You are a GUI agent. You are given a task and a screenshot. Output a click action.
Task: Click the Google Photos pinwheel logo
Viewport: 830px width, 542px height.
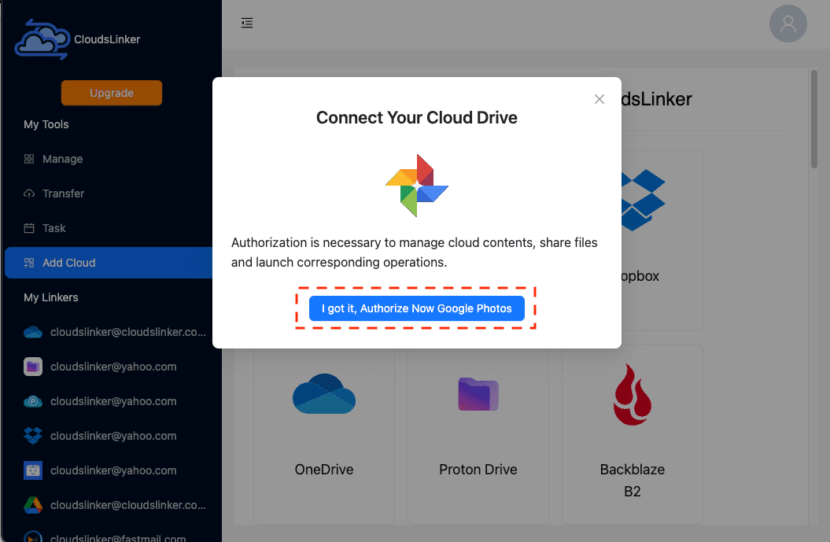point(417,185)
